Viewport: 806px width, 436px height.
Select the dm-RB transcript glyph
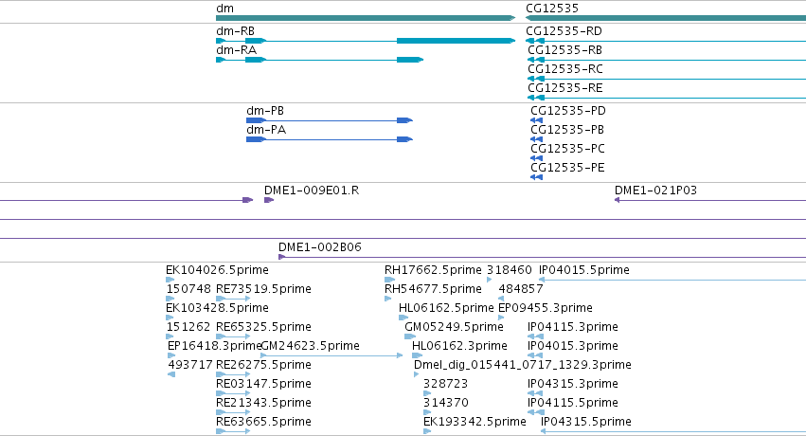pyautogui.click(x=366, y=41)
